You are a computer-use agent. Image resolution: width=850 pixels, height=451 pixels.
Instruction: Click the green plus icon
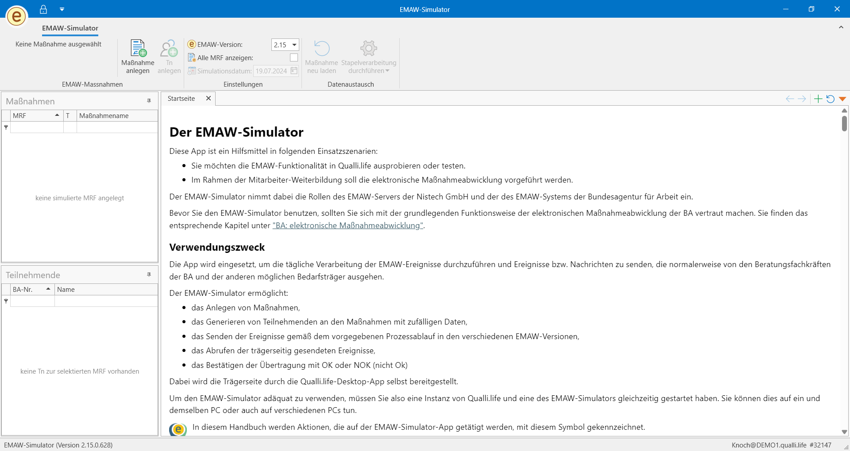(818, 99)
